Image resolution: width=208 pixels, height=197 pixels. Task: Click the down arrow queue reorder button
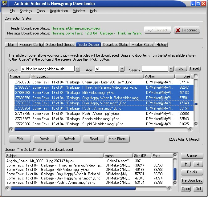198,164
